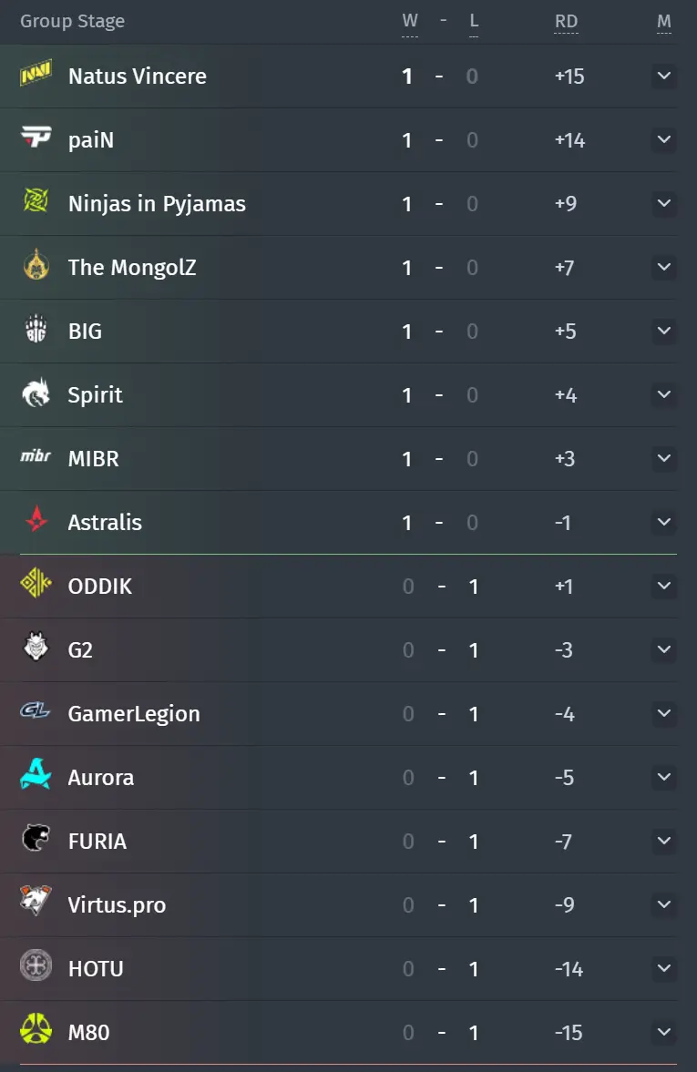Open the G2 team page link
Screen dimensions: 697x1072
(80, 649)
